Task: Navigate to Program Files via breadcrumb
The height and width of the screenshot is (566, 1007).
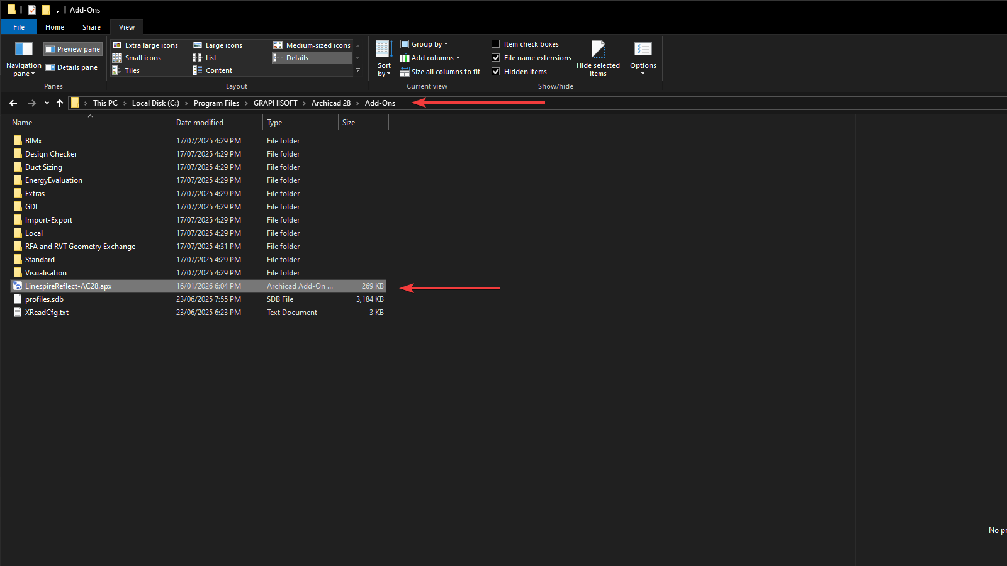Action: [x=217, y=103]
